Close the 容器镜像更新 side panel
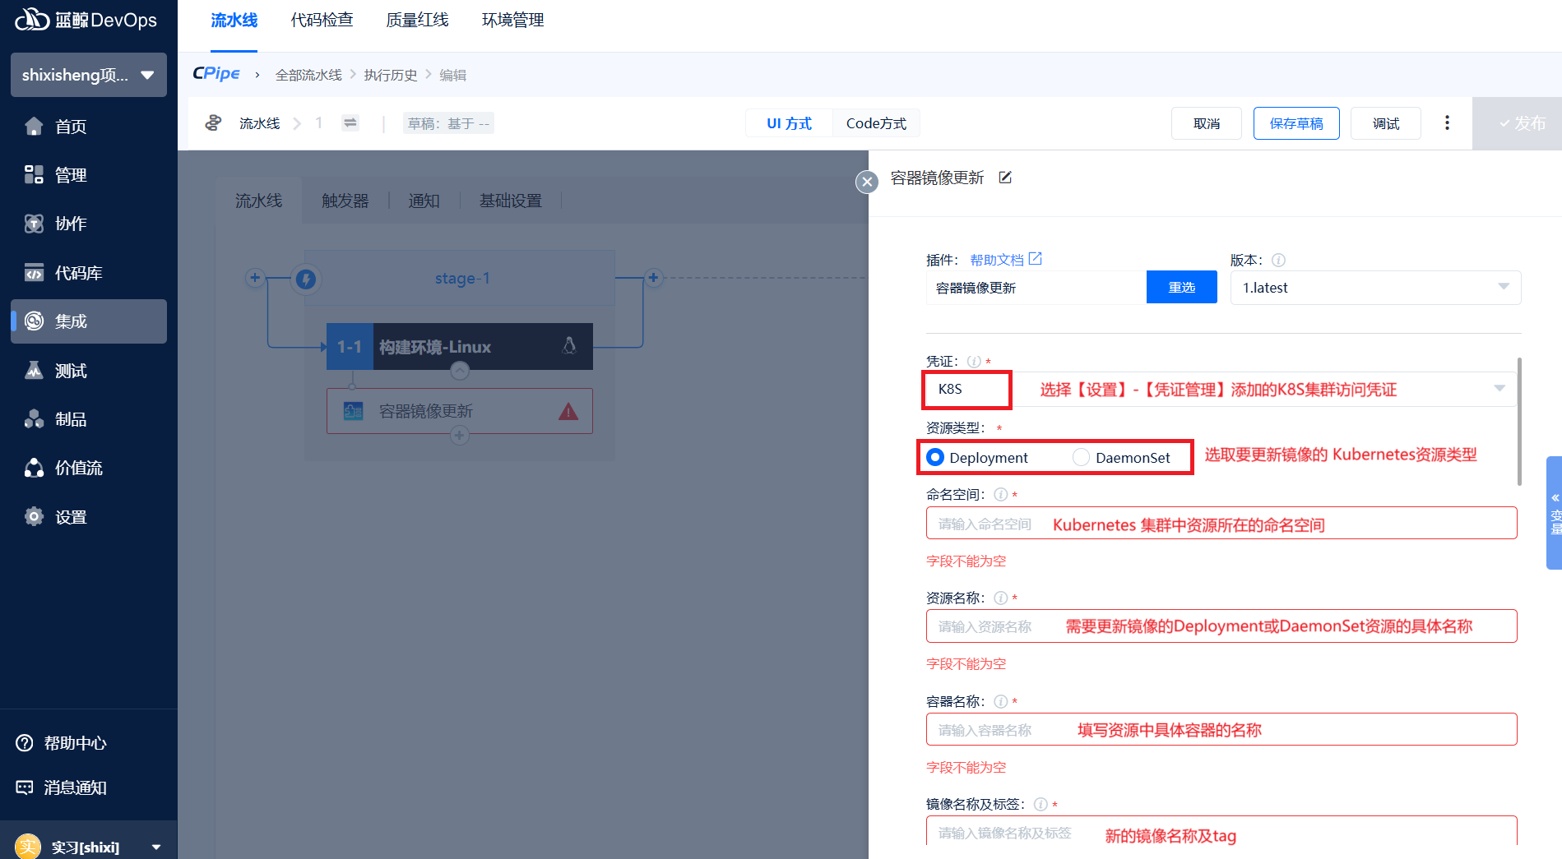Image resolution: width=1562 pixels, height=859 pixels. tap(866, 182)
